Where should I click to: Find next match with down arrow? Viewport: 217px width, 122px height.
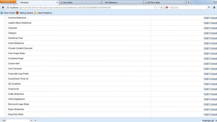click(35, 121)
